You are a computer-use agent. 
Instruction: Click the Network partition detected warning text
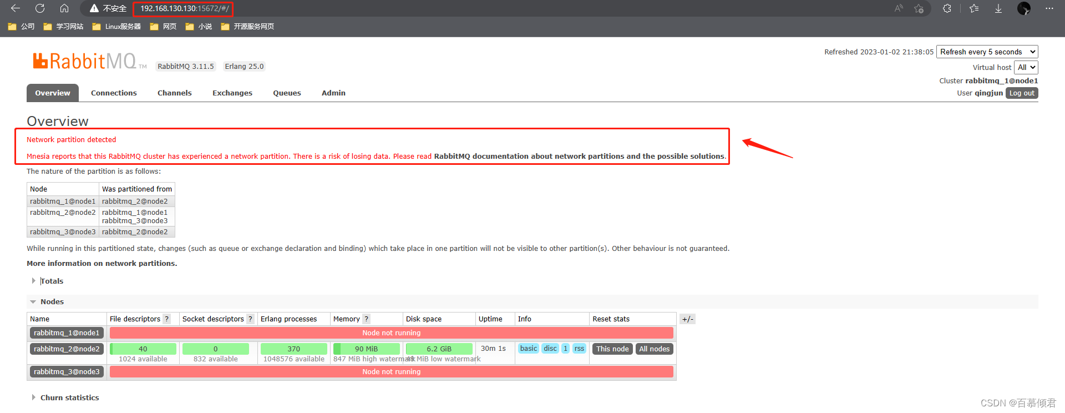72,139
